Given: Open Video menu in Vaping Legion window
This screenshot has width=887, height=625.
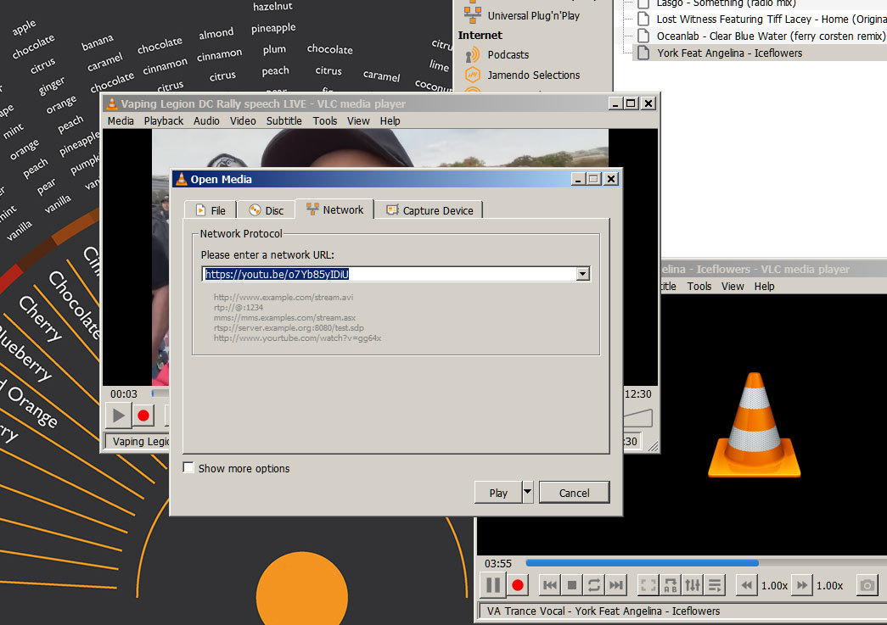Looking at the screenshot, I should (243, 121).
